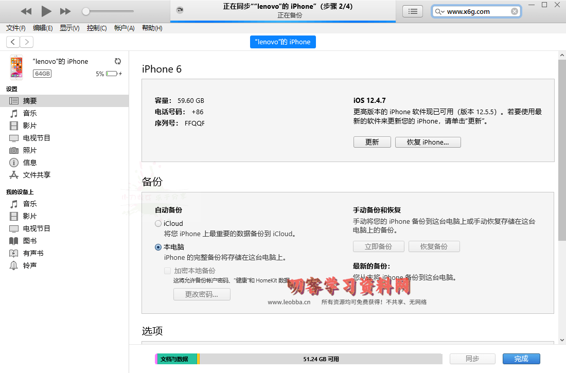Click the 同步 button
Screen dimensions: 566x373
point(472,359)
